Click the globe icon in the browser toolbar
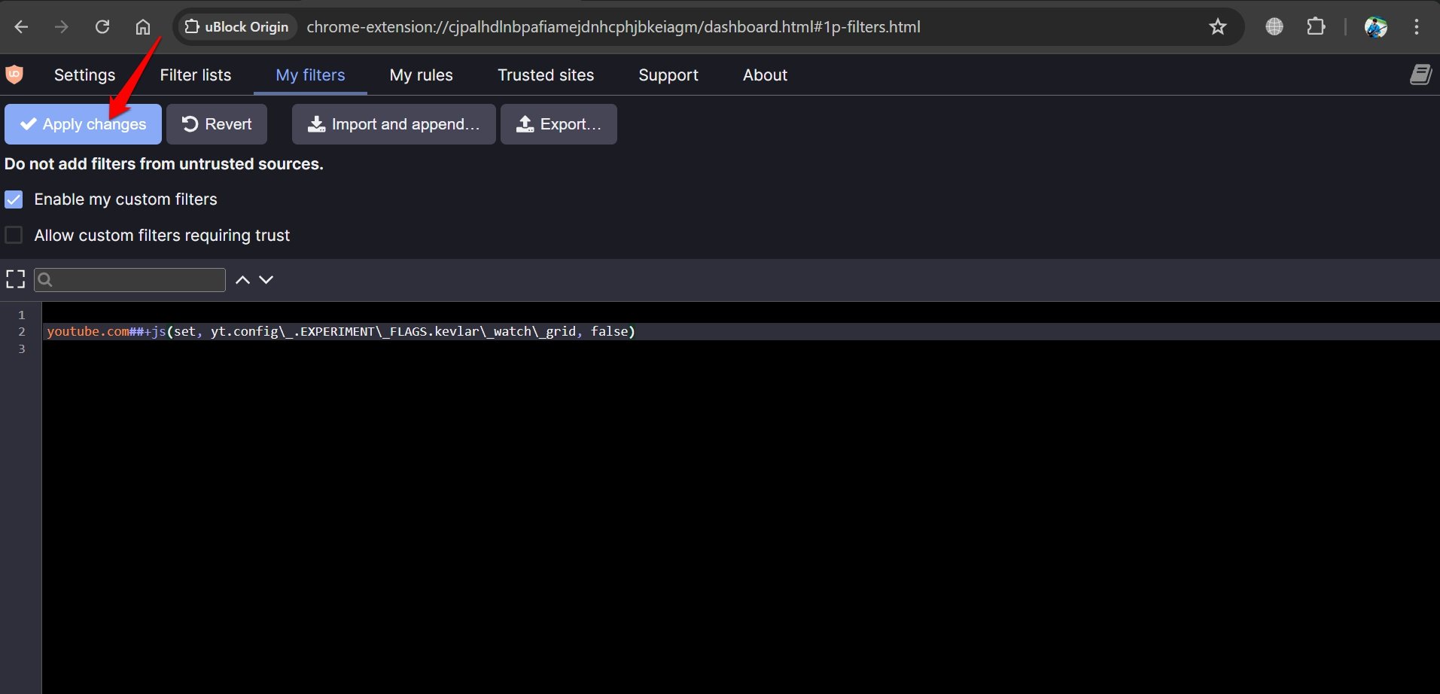The width and height of the screenshot is (1440, 694). [x=1274, y=26]
